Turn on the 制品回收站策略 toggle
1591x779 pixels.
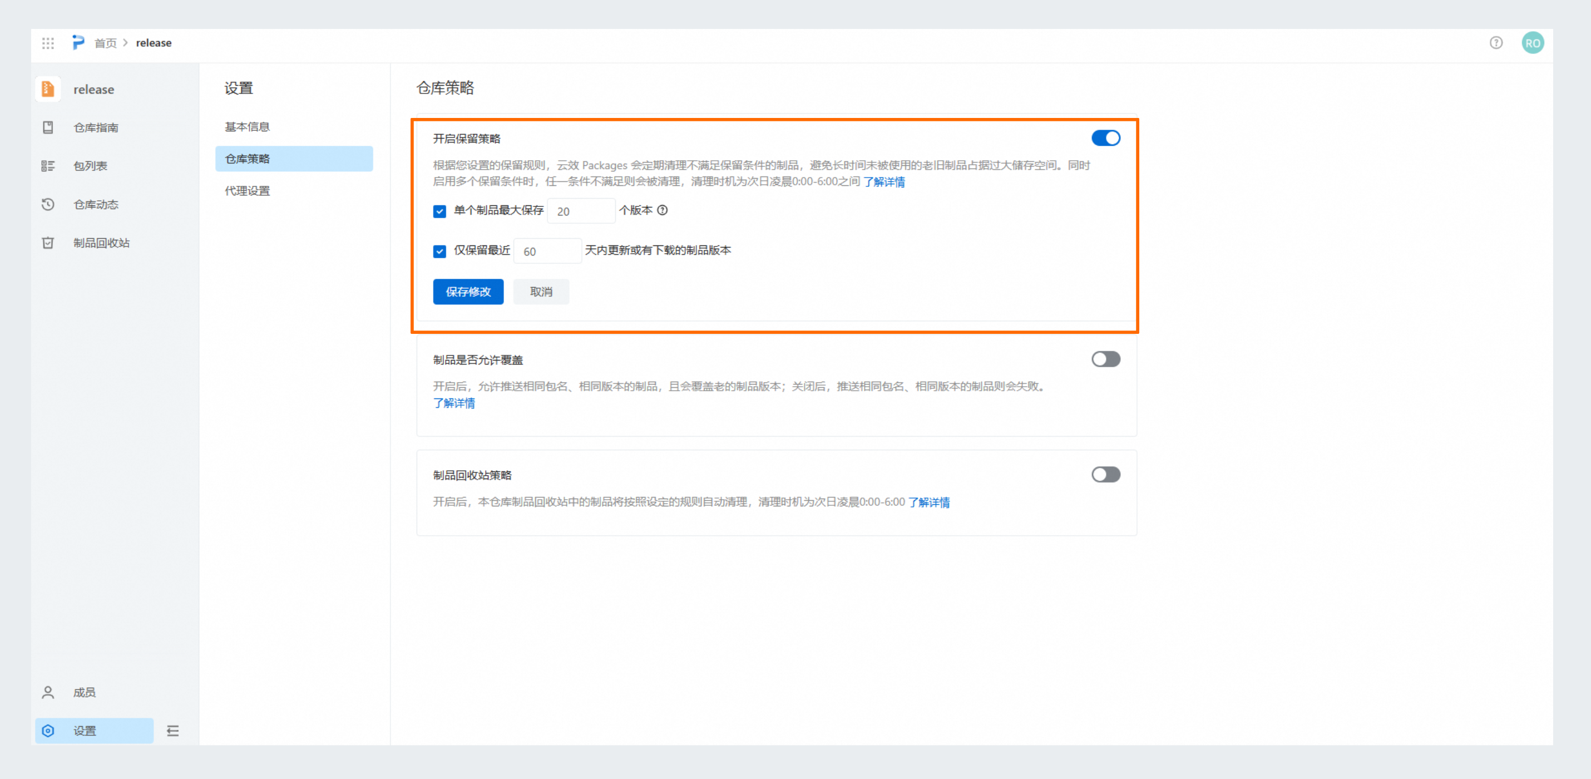[x=1105, y=475]
